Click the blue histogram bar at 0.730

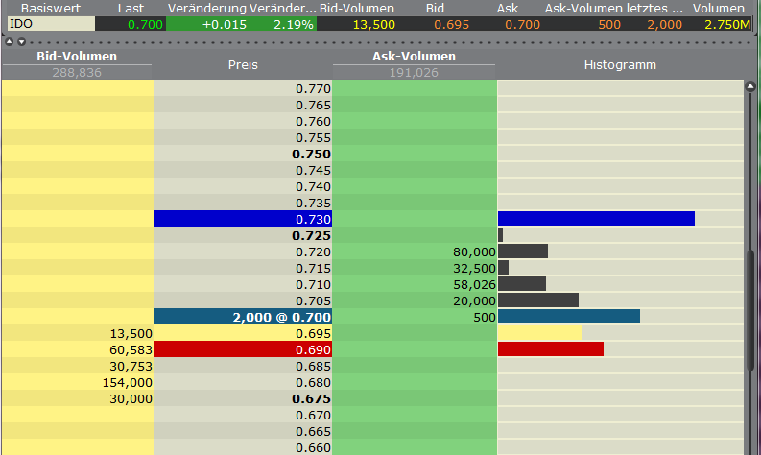(x=597, y=219)
